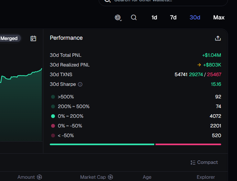Image resolution: width=237 pixels, height=181 pixels.
Task: Click the >500% distribution row dot
Action: (53, 97)
